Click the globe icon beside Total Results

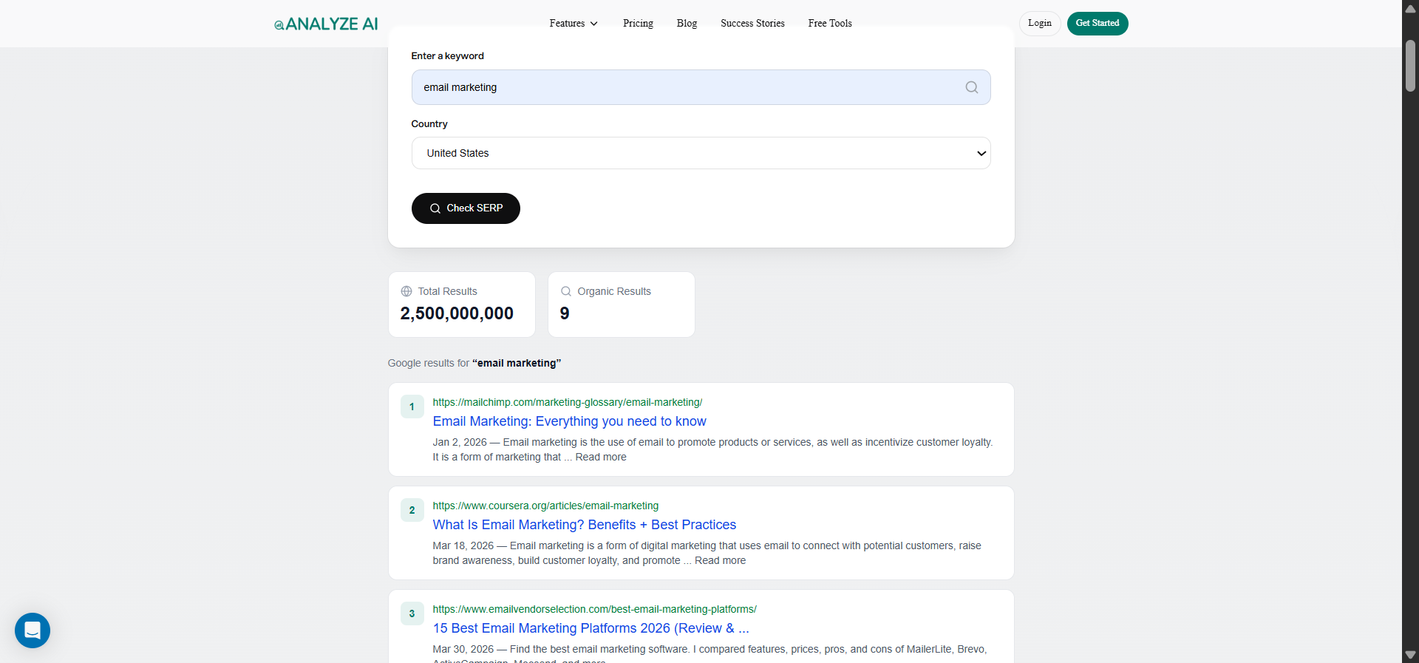click(406, 291)
